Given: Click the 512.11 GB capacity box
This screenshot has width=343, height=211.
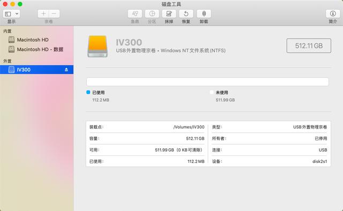Looking at the screenshot, I should coord(309,46).
